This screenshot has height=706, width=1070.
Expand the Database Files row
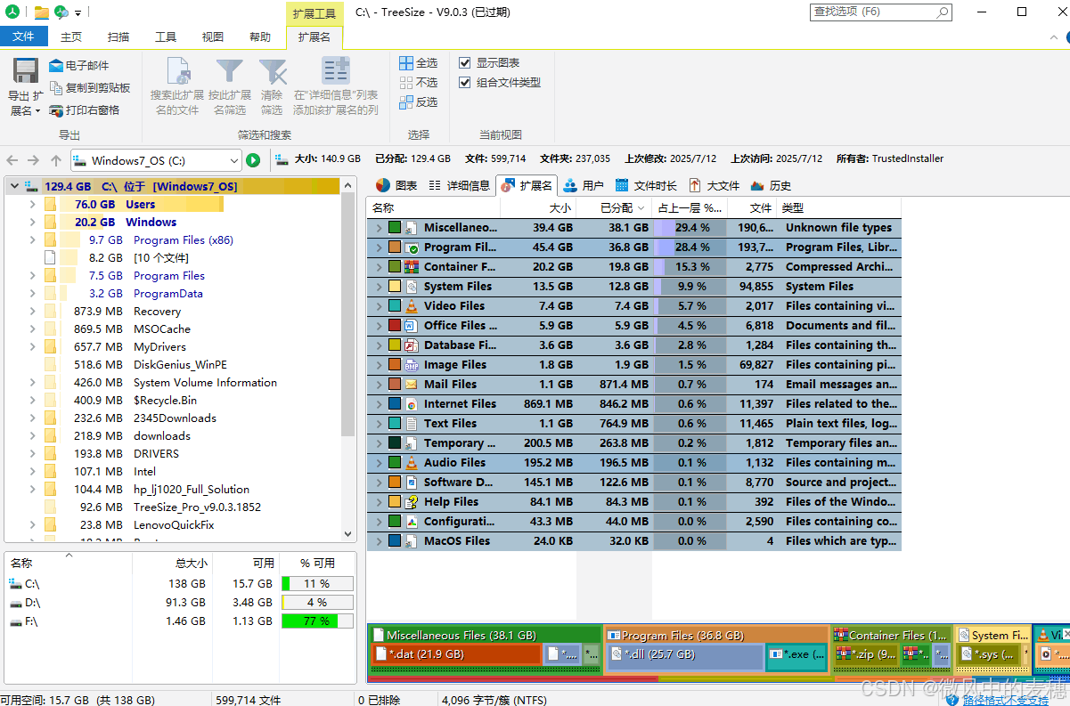coord(378,345)
